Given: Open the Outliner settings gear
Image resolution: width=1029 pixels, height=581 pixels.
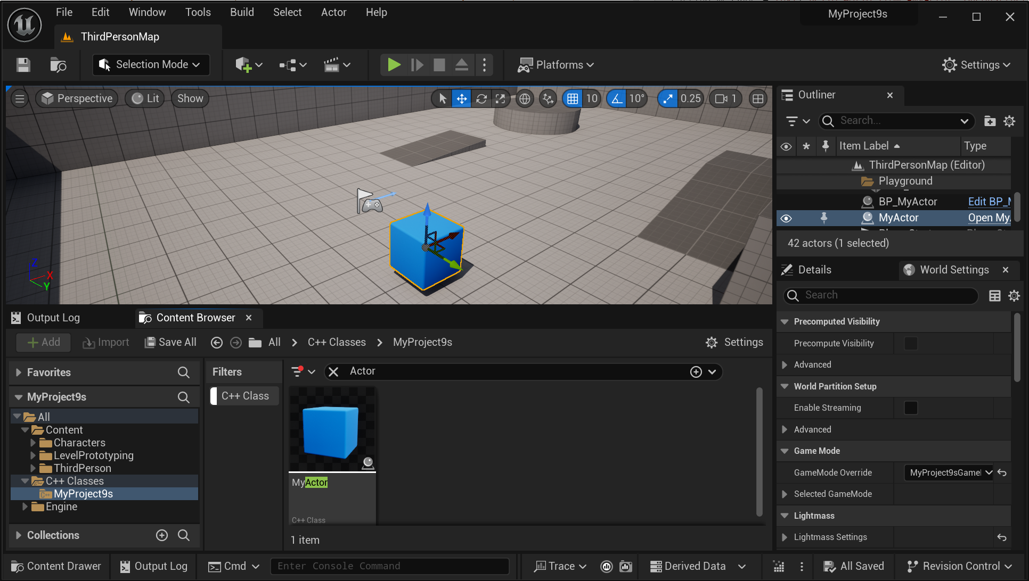Looking at the screenshot, I should 1009,121.
